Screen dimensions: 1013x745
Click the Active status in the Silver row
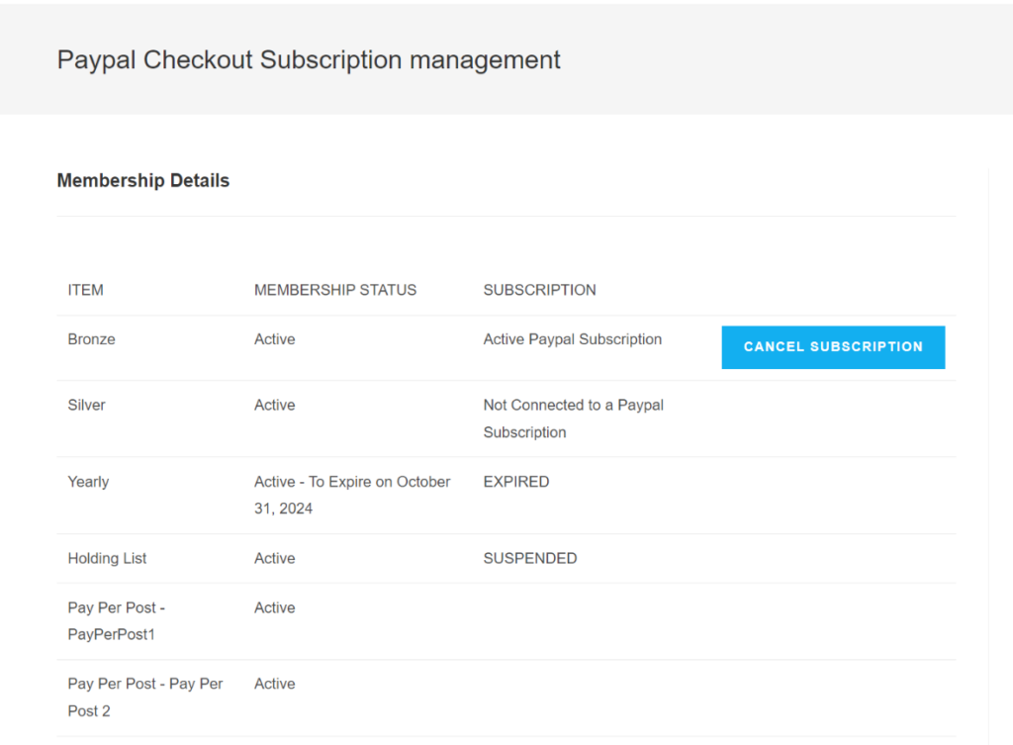274,405
